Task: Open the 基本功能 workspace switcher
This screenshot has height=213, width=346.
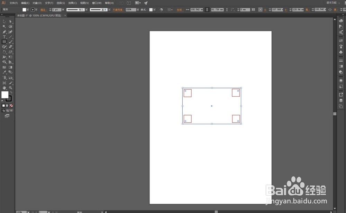Action: 333,3
